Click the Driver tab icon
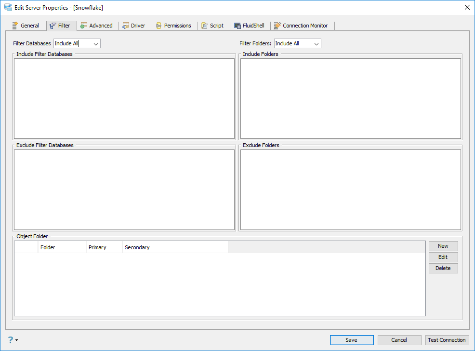The height and width of the screenshot is (351, 475). coord(125,26)
